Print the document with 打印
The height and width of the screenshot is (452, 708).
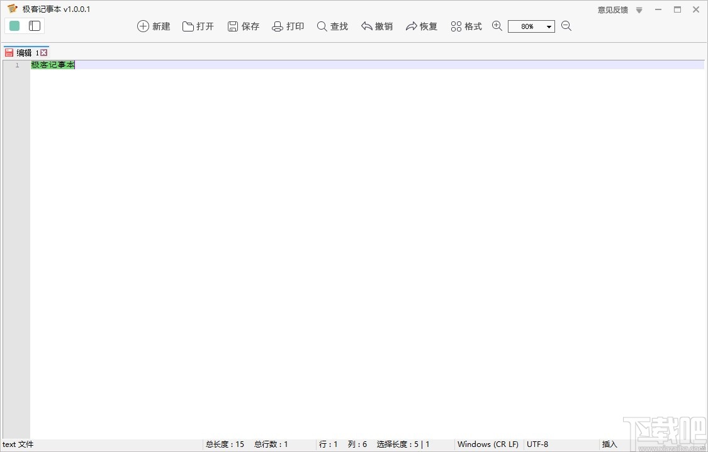pos(288,26)
